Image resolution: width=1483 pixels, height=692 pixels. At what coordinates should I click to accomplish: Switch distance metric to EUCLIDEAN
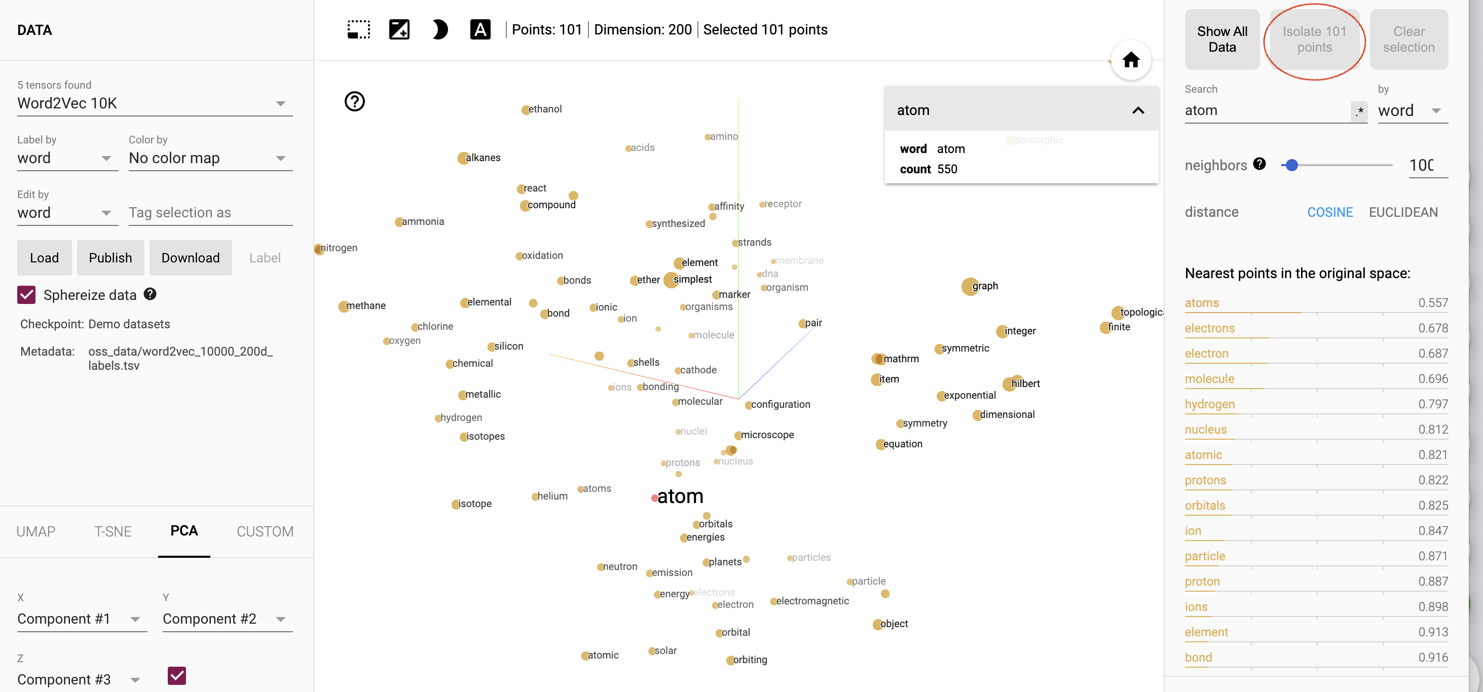(1403, 211)
